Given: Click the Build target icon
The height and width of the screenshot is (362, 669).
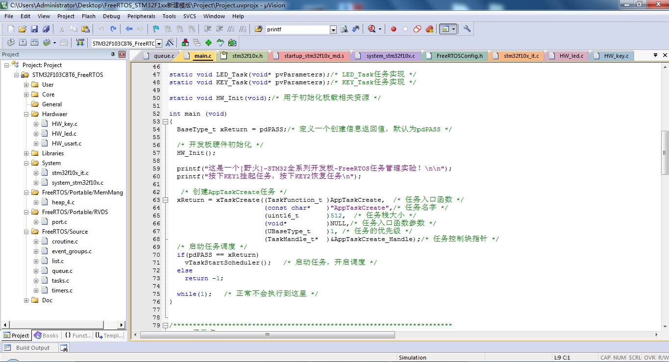Looking at the screenshot, I should (22, 43).
